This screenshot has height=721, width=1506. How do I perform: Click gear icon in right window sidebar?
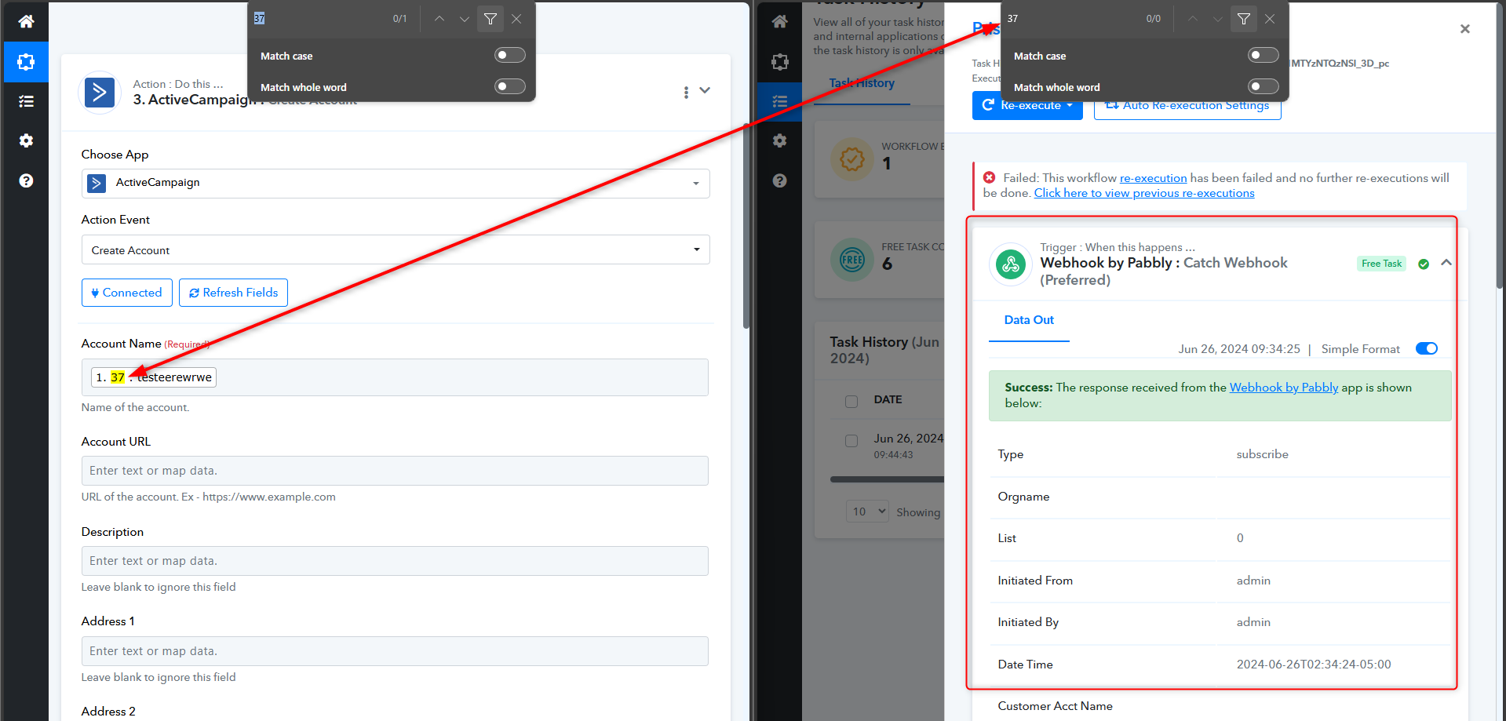(x=779, y=140)
